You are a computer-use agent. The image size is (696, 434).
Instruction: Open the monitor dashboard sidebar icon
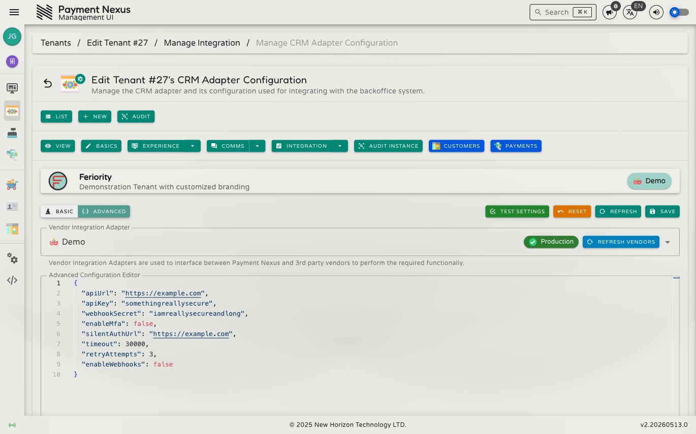[12, 88]
